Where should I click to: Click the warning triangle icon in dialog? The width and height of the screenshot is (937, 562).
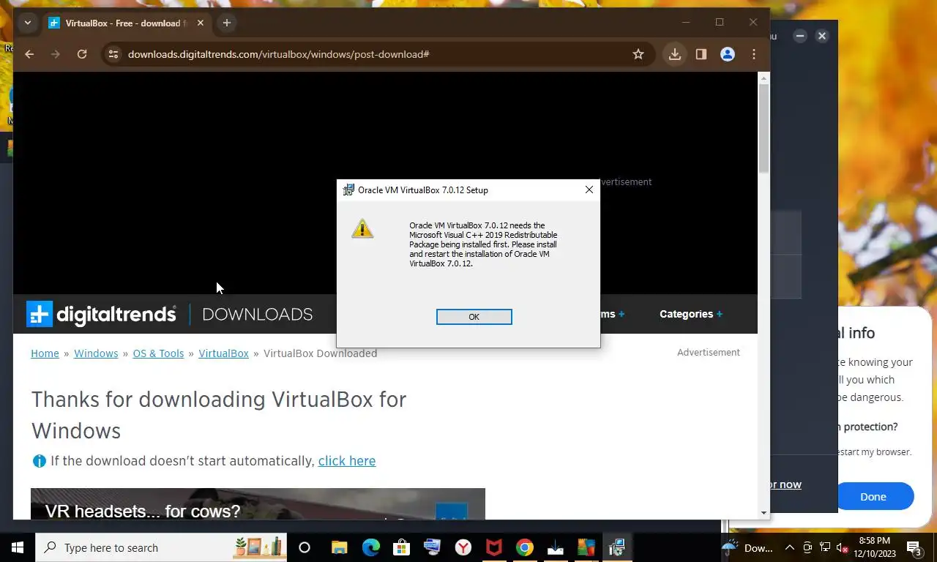tap(362, 229)
